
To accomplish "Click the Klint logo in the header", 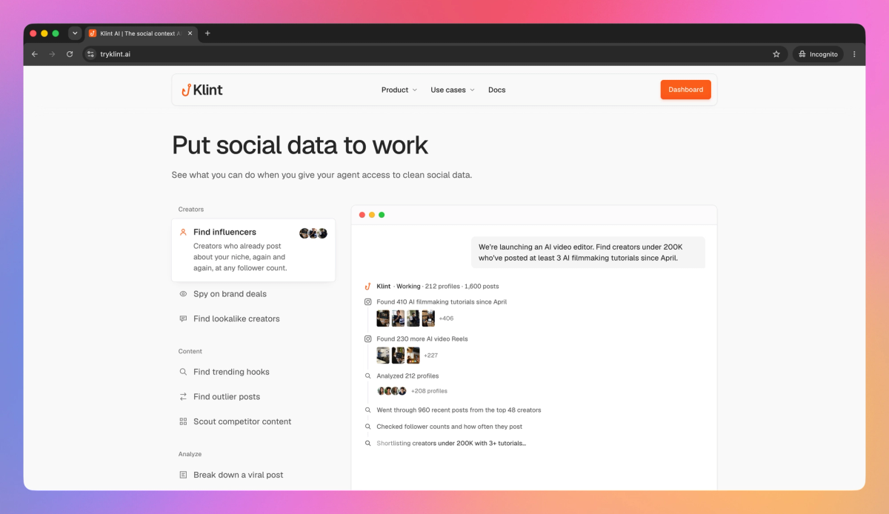I will click(202, 90).
